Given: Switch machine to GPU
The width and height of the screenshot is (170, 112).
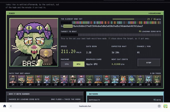Looking at the screenshot, I should coord(78,64).
